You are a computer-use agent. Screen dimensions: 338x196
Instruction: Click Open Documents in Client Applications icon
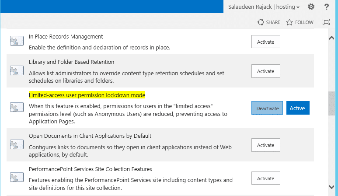(x=17, y=144)
